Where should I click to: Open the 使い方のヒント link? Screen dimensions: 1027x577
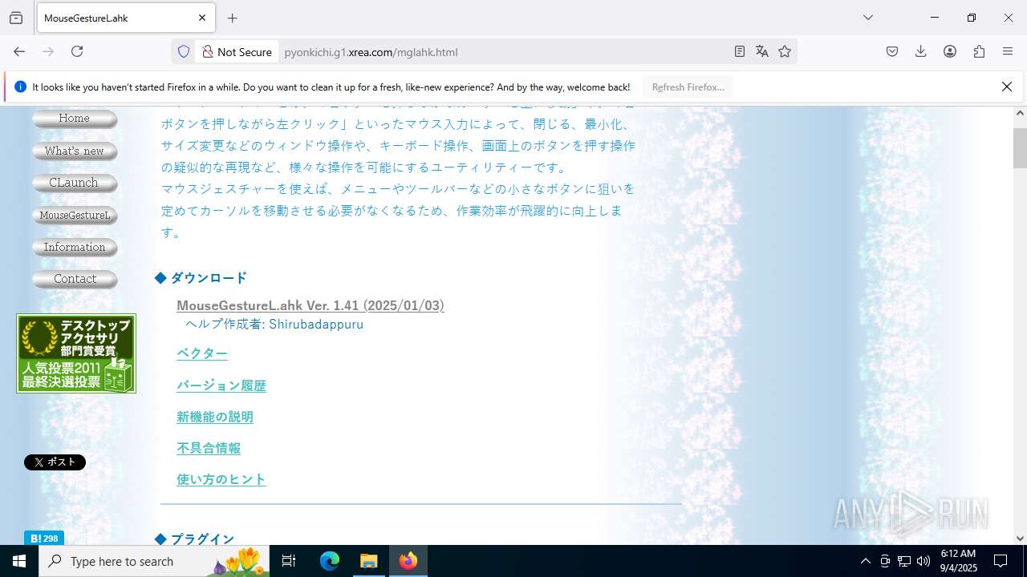coord(221,479)
